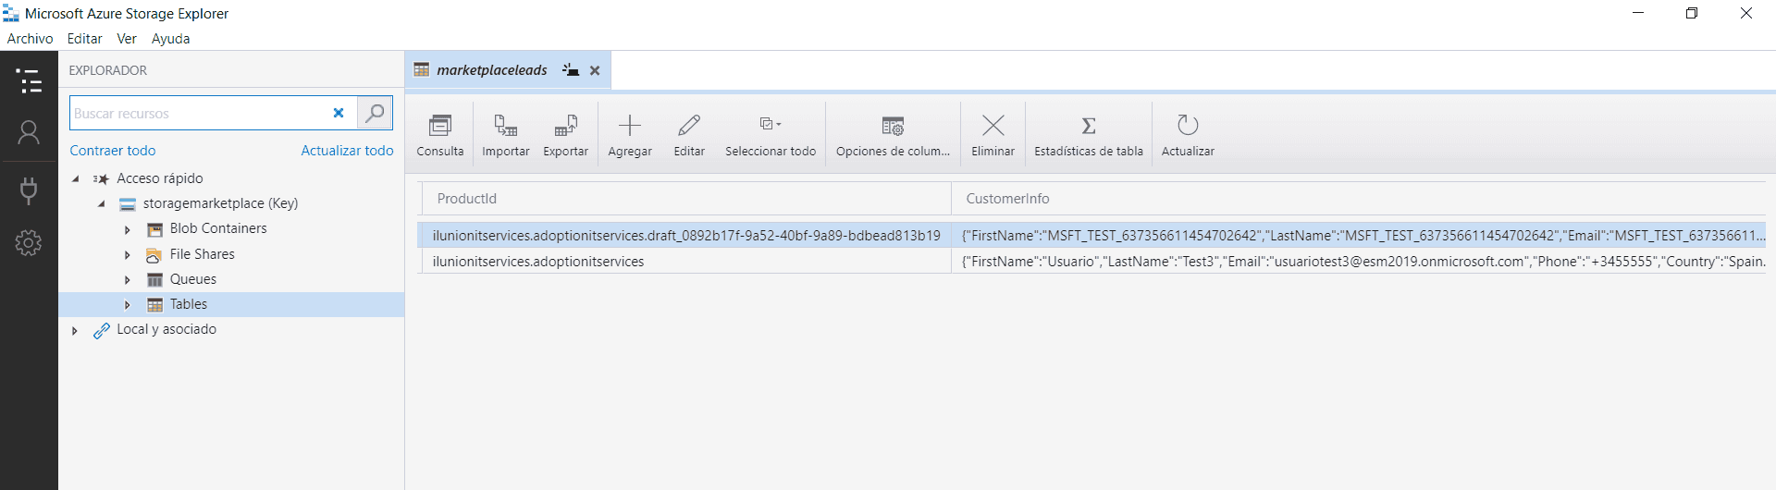Expand the Local y asociado node
Image resolution: width=1776 pixels, height=490 pixels.
click(x=75, y=330)
